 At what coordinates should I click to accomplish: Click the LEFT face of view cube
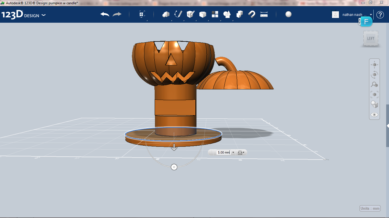coord(371,39)
